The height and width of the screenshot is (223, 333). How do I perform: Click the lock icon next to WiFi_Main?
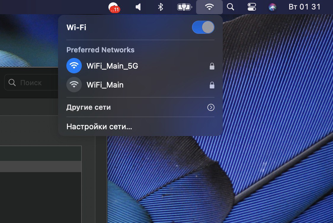pyautogui.click(x=212, y=85)
